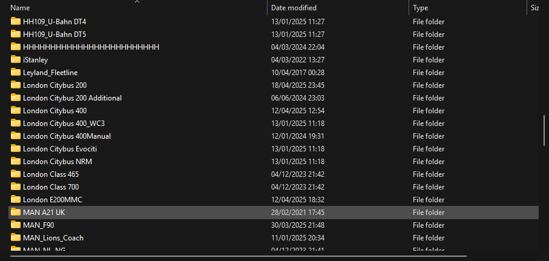Click the HH109_U-Bahn DT4 folder icon
This screenshot has height=261, width=549.
click(x=15, y=21)
